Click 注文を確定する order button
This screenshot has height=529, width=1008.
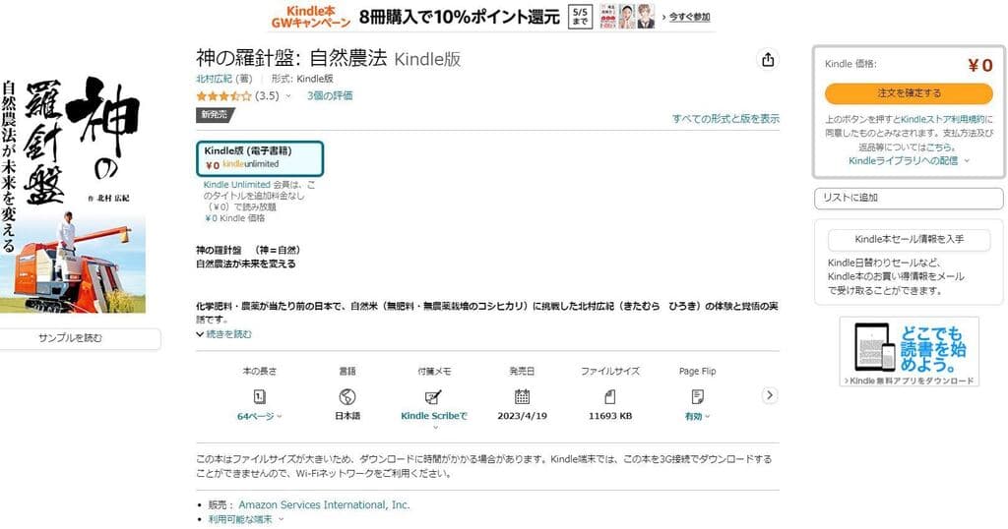coord(909,93)
